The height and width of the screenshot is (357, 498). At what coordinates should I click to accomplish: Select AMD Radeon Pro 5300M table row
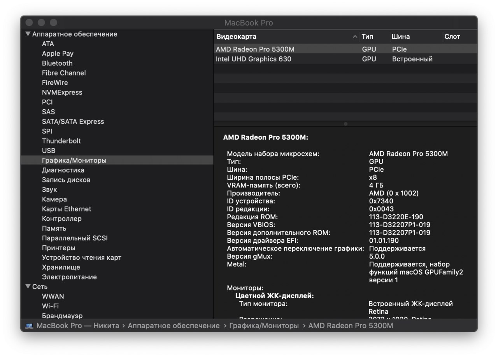[x=345, y=49]
